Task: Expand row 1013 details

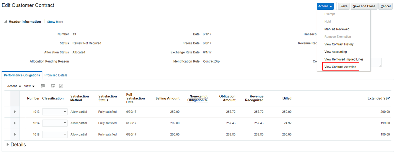Action: [x=15, y=112]
